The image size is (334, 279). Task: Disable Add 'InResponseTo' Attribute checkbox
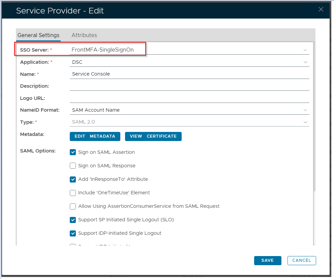click(x=73, y=179)
